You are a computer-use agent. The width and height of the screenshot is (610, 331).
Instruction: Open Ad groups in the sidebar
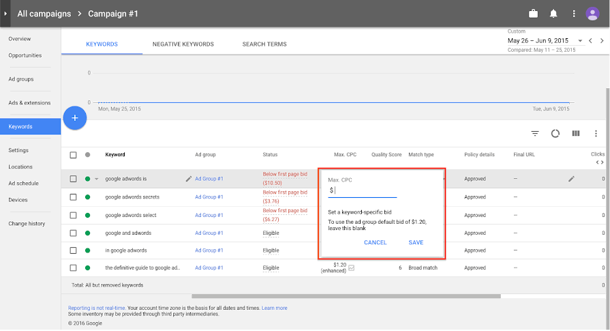pyautogui.click(x=21, y=79)
